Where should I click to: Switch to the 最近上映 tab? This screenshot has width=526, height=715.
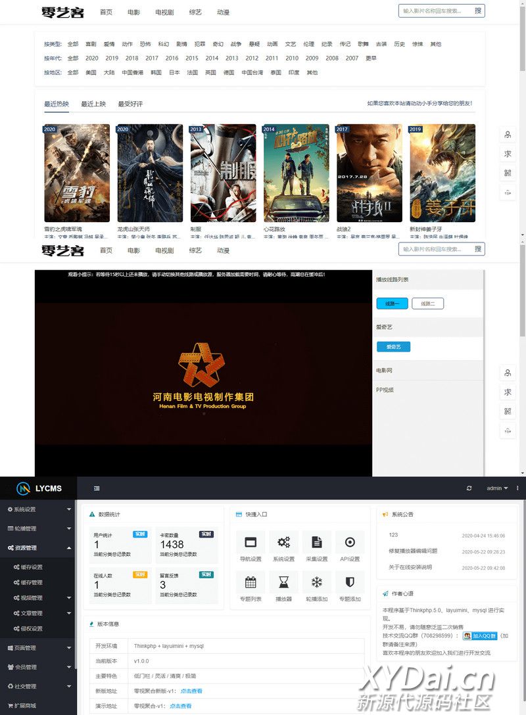(x=93, y=104)
